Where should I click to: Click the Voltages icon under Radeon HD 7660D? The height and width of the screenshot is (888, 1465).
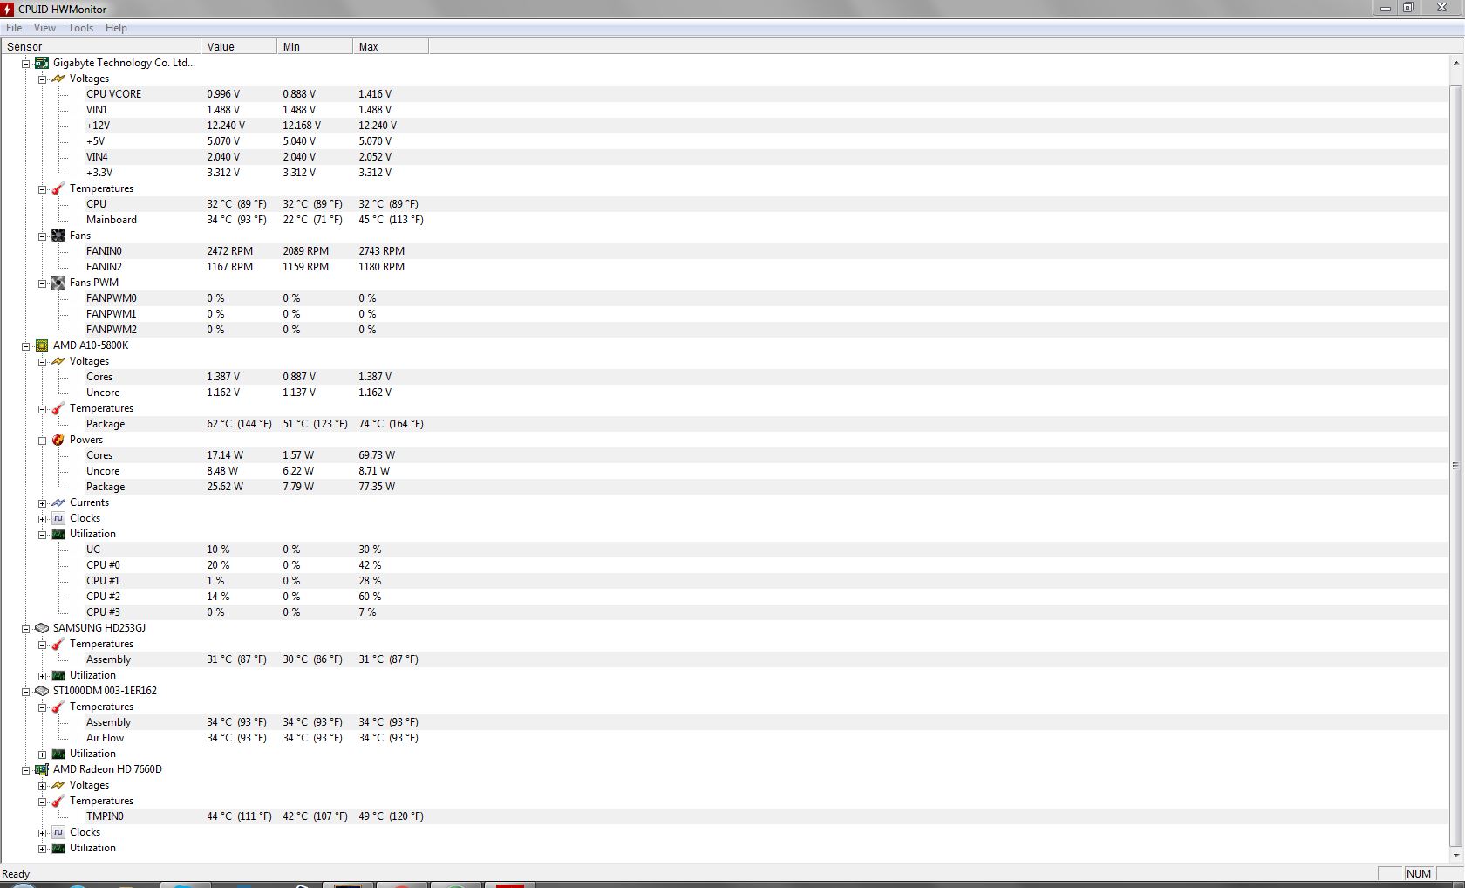click(58, 785)
